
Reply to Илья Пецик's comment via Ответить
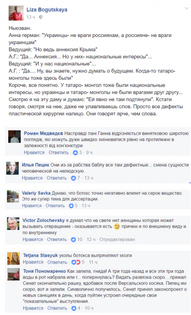click(57, 178)
